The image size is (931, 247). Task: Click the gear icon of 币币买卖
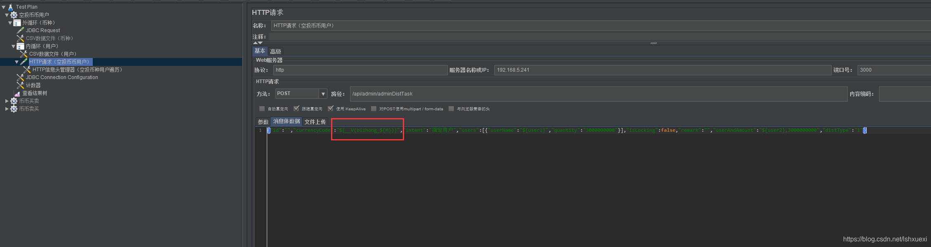[14, 101]
